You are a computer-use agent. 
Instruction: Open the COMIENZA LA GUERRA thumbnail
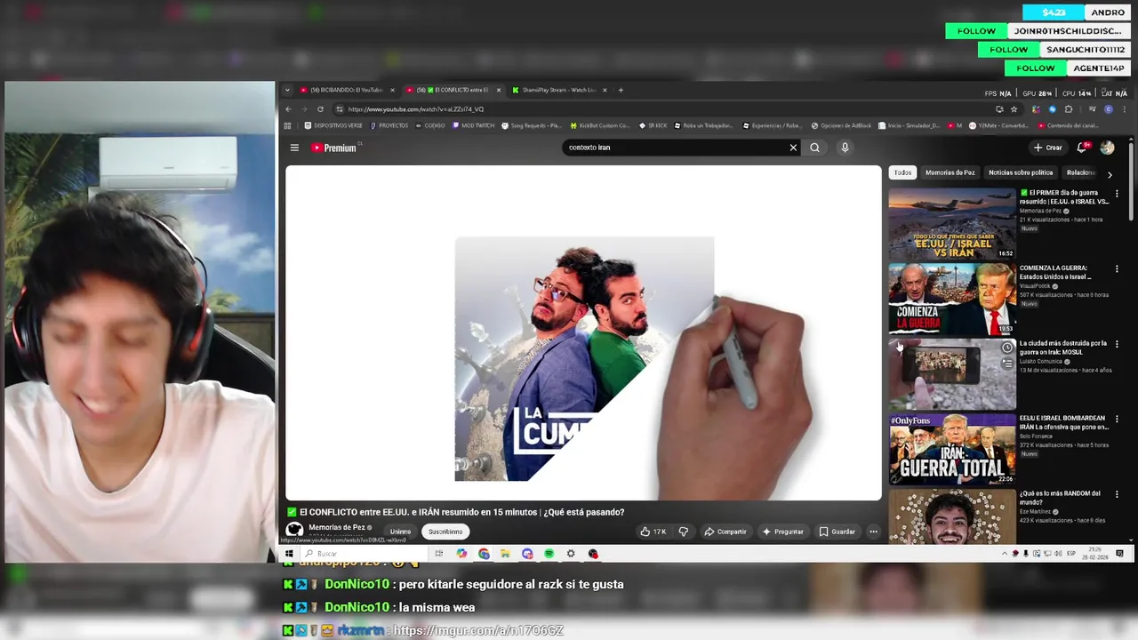click(x=952, y=299)
